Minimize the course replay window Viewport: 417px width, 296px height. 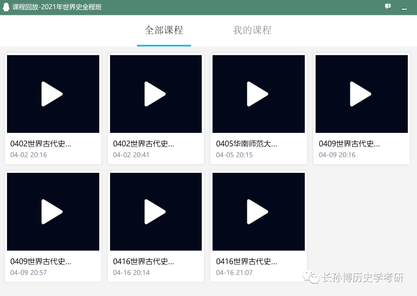tap(404, 9)
